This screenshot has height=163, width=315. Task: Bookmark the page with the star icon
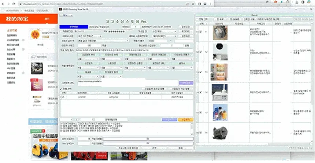click(193, 4)
